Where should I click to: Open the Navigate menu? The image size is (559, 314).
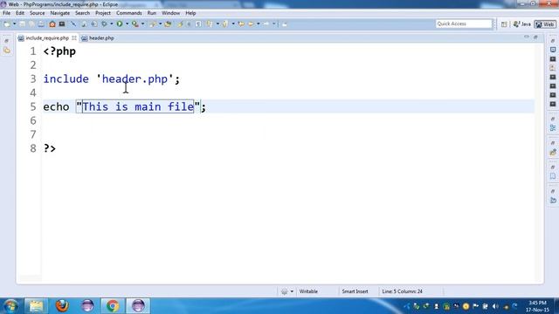(60, 13)
